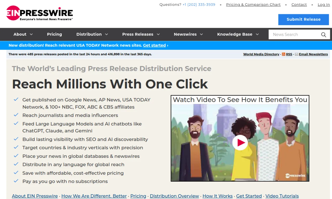332x199 pixels.
Task: Open the Knowledge Base menu item
Action: (x=235, y=34)
